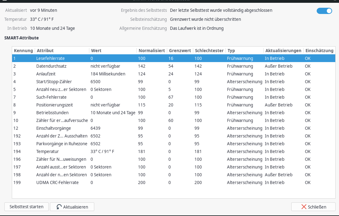Click 'Das Laufwerk ist in Ordnung' text
339x216 pixels.
[197, 28]
